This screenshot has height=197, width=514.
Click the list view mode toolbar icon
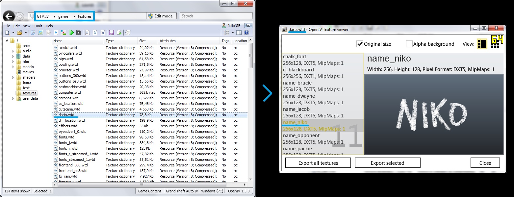(227, 33)
